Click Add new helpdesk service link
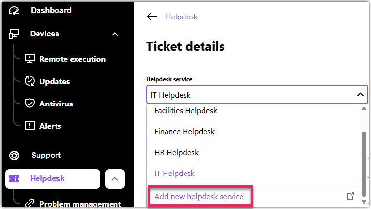 pyautogui.click(x=199, y=196)
